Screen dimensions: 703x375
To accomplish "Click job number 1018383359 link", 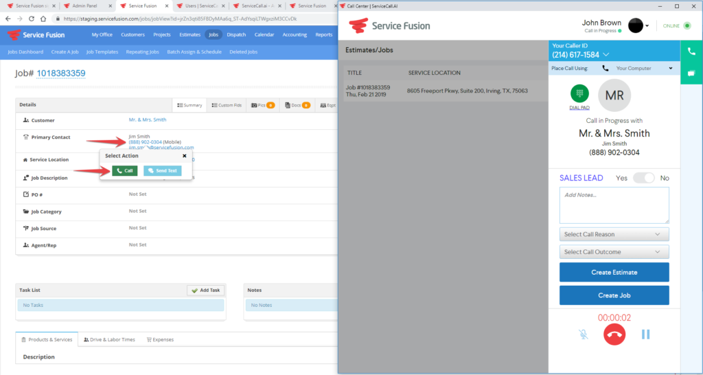I will point(61,73).
